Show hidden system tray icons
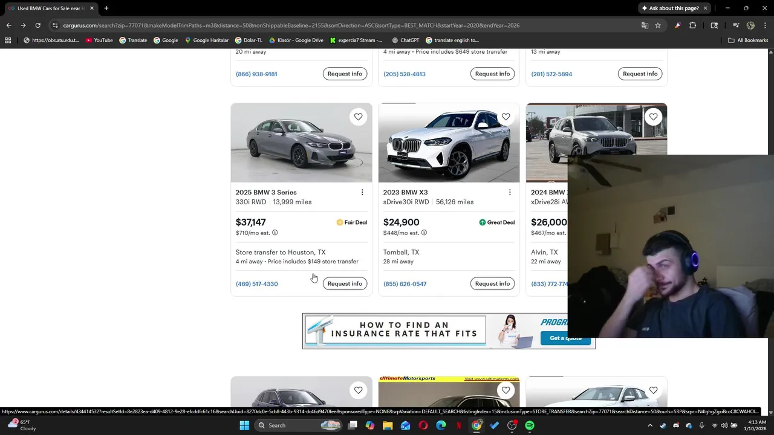 click(650, 425)
